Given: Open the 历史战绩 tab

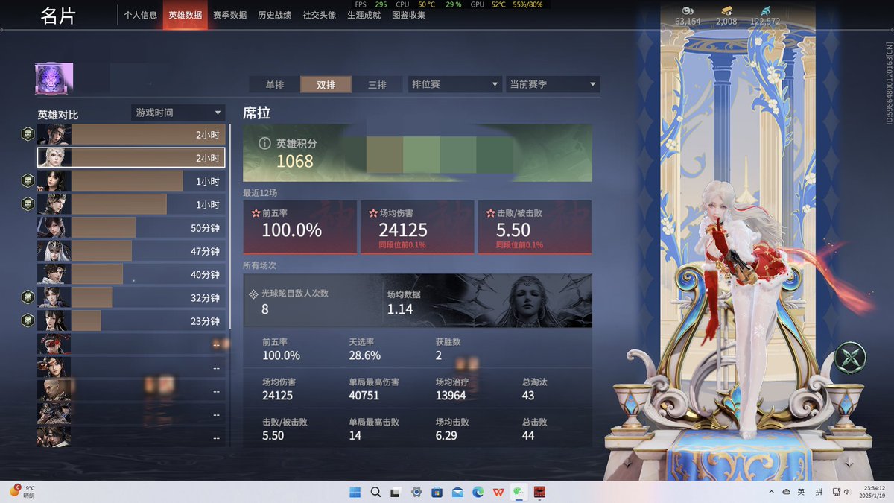Looking at the screenshot, I should coord(274,15).
